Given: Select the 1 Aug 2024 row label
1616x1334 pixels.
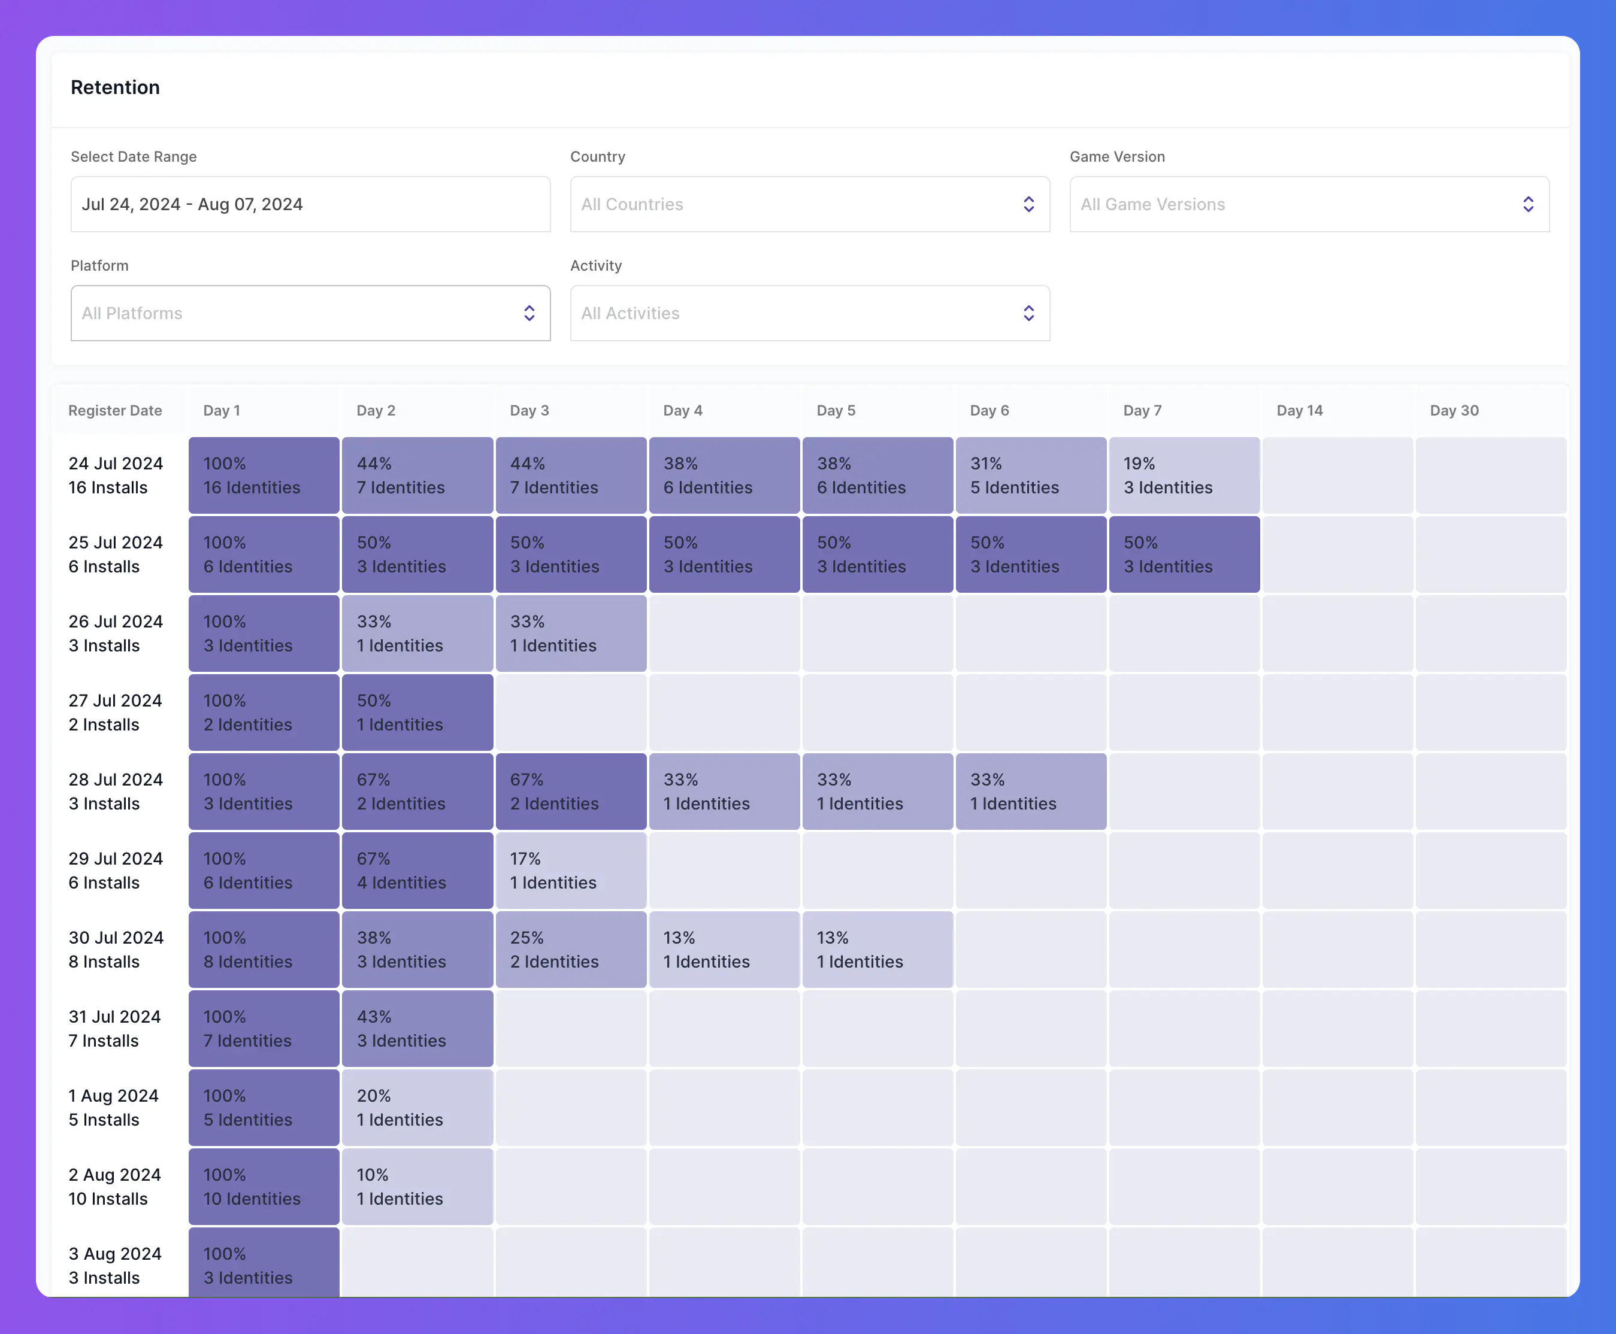Looking at the screenshot, I should (x=113, y=1109).
